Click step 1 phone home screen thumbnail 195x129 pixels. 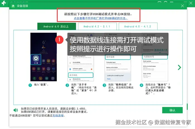(43, 57)
